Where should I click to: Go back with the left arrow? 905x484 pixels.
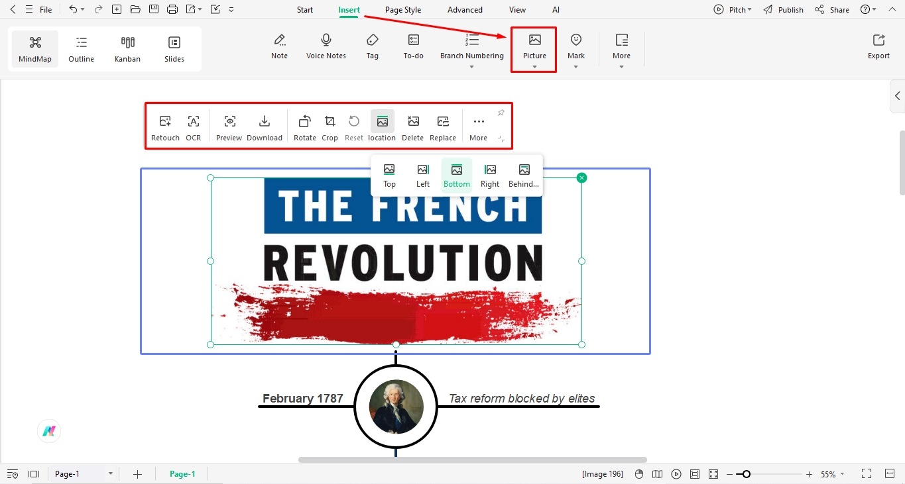tap(13, 9)
